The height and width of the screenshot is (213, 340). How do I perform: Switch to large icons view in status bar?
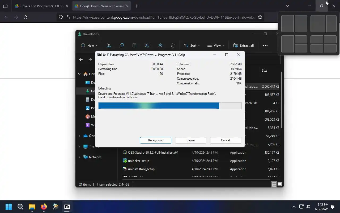(x=280, y=184)
